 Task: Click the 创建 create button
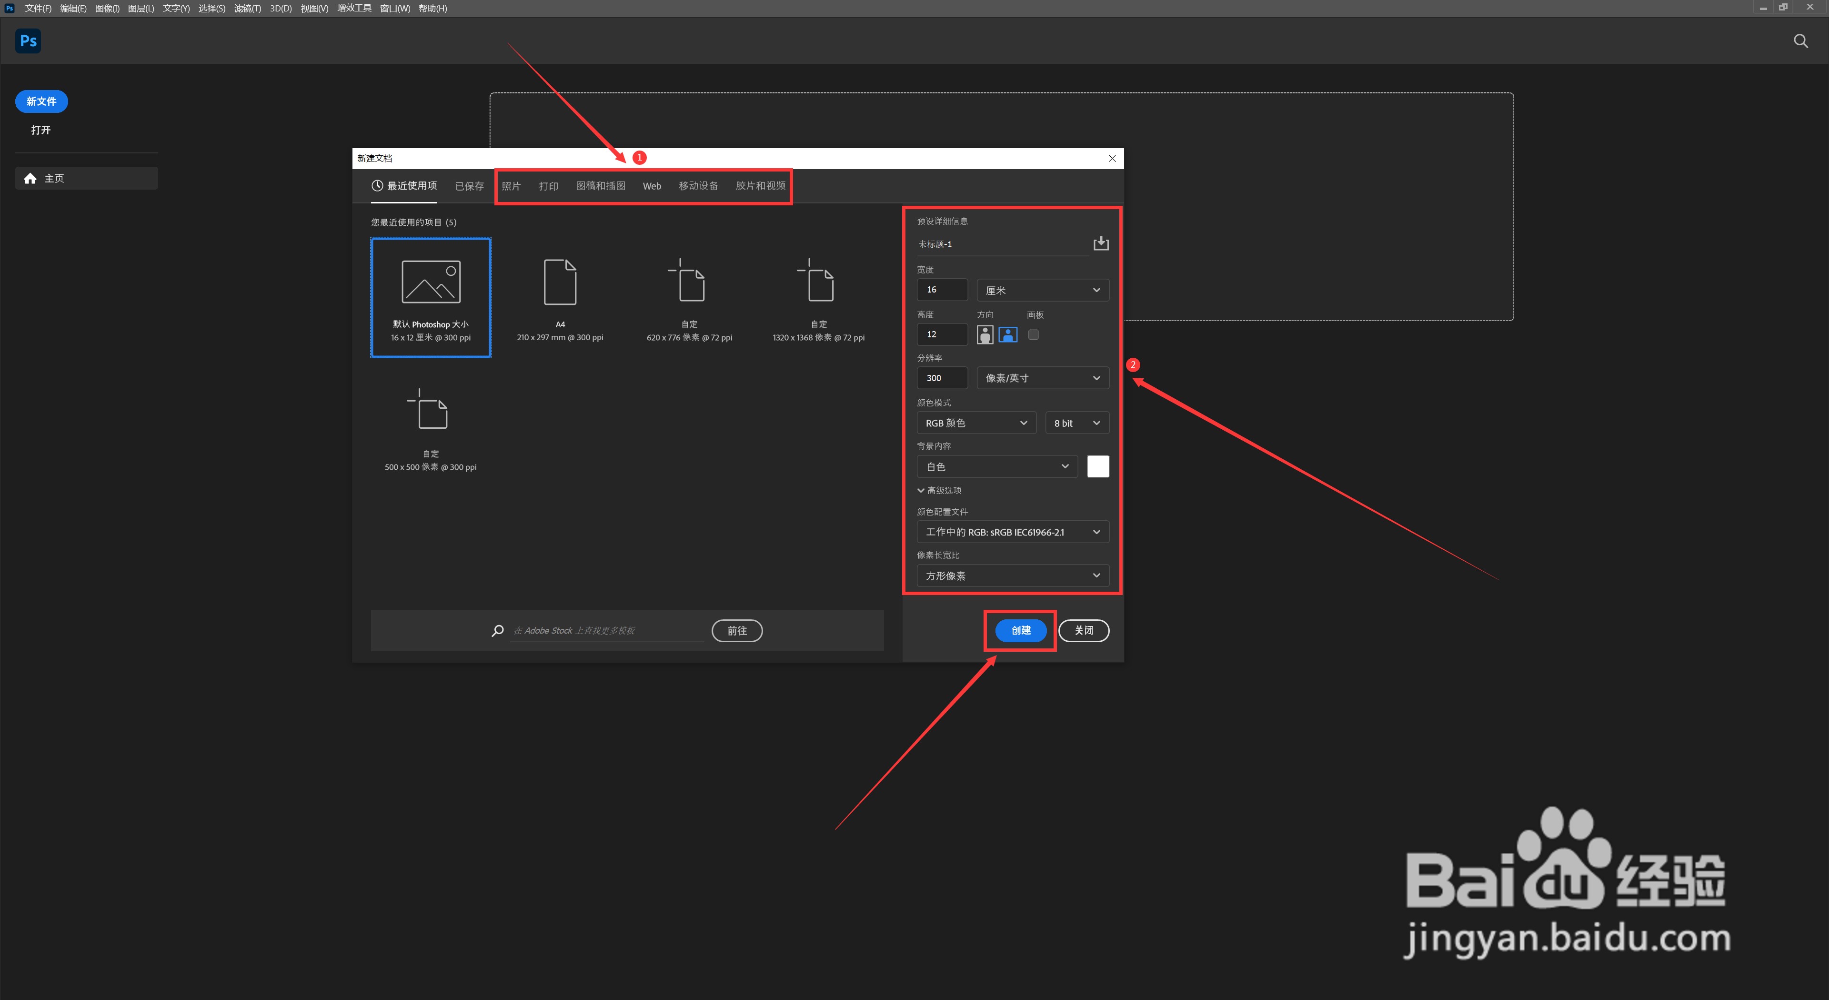click(x=1020, y=631)
